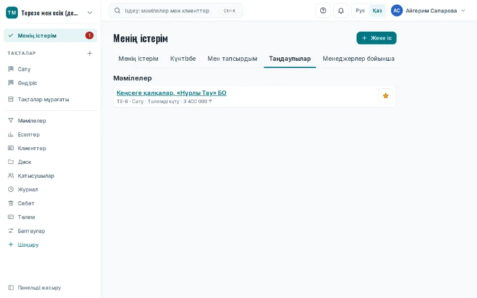Open the Кеңсеге қалқалар deal link
The height and width of the screenshot is (298, 477).
tap(171, 93)
